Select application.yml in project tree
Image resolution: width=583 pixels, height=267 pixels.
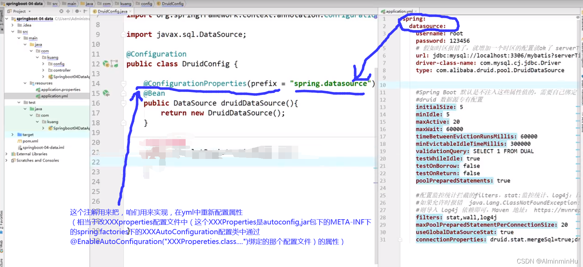[52, 96]
